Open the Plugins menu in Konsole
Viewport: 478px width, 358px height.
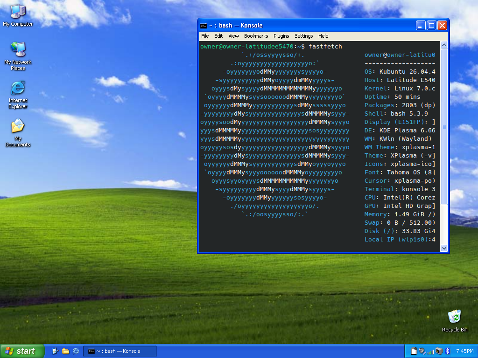click(281, 36)
